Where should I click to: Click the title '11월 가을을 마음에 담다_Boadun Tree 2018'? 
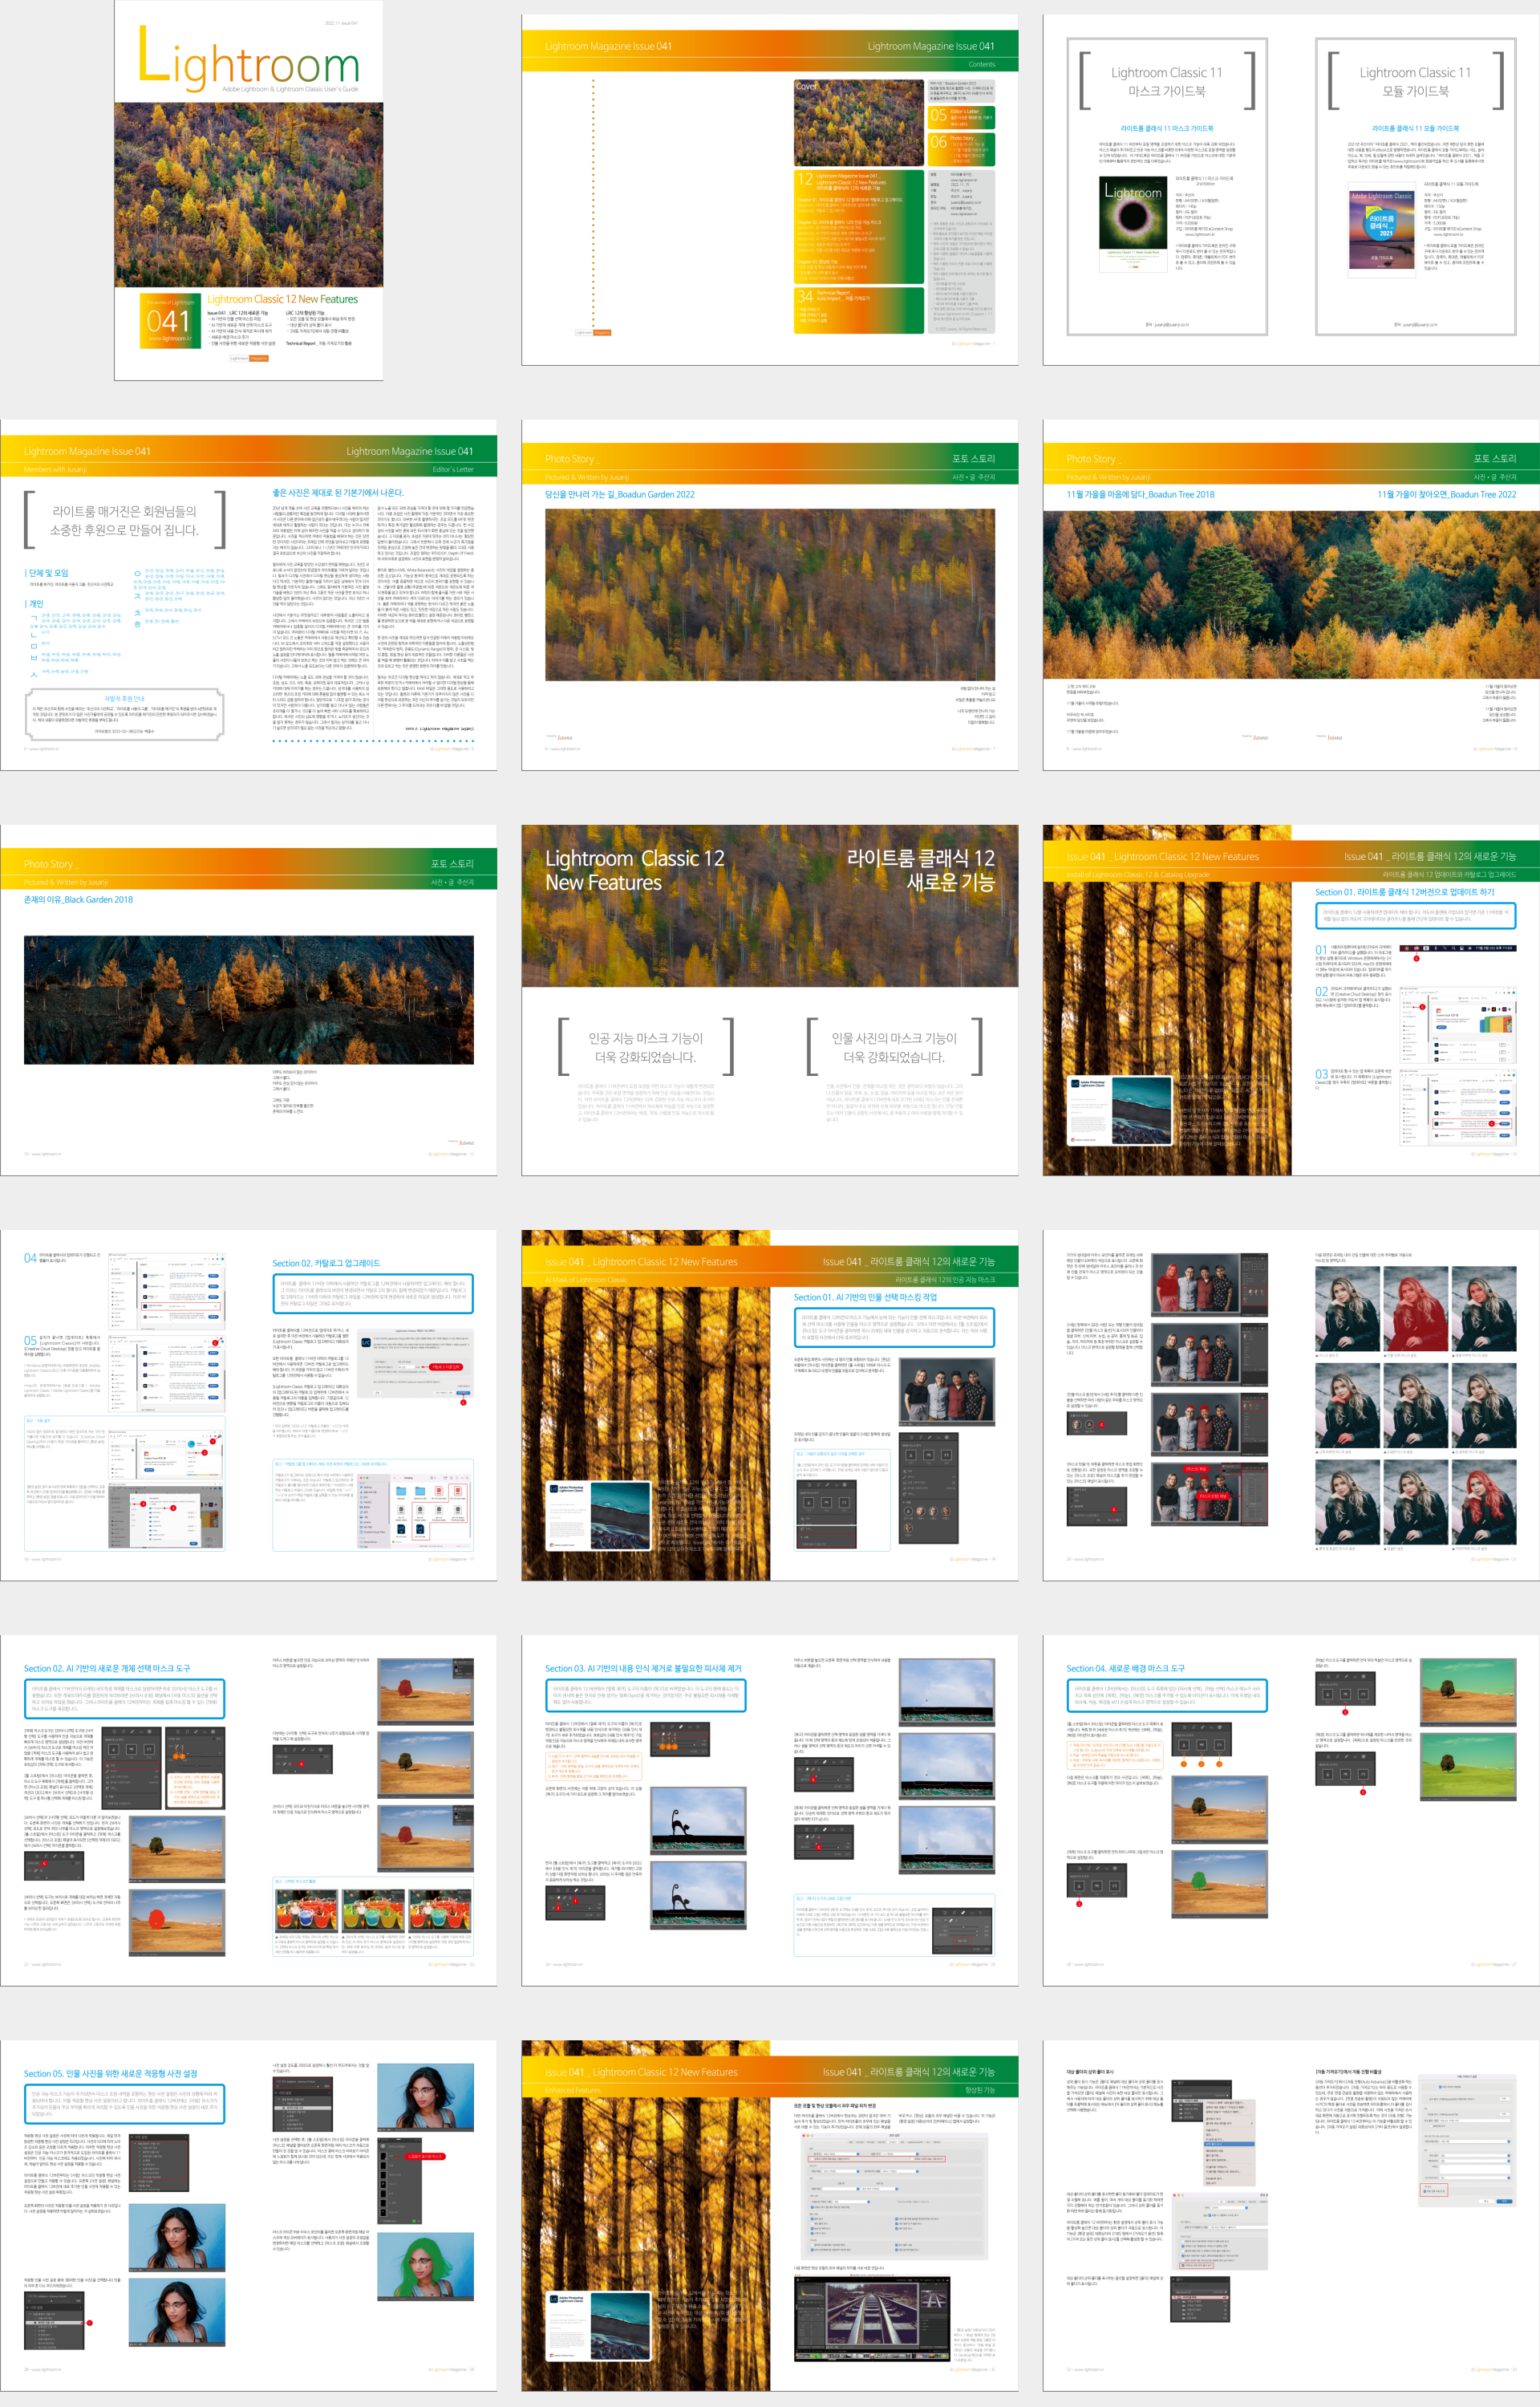(x=1140, y=494)
